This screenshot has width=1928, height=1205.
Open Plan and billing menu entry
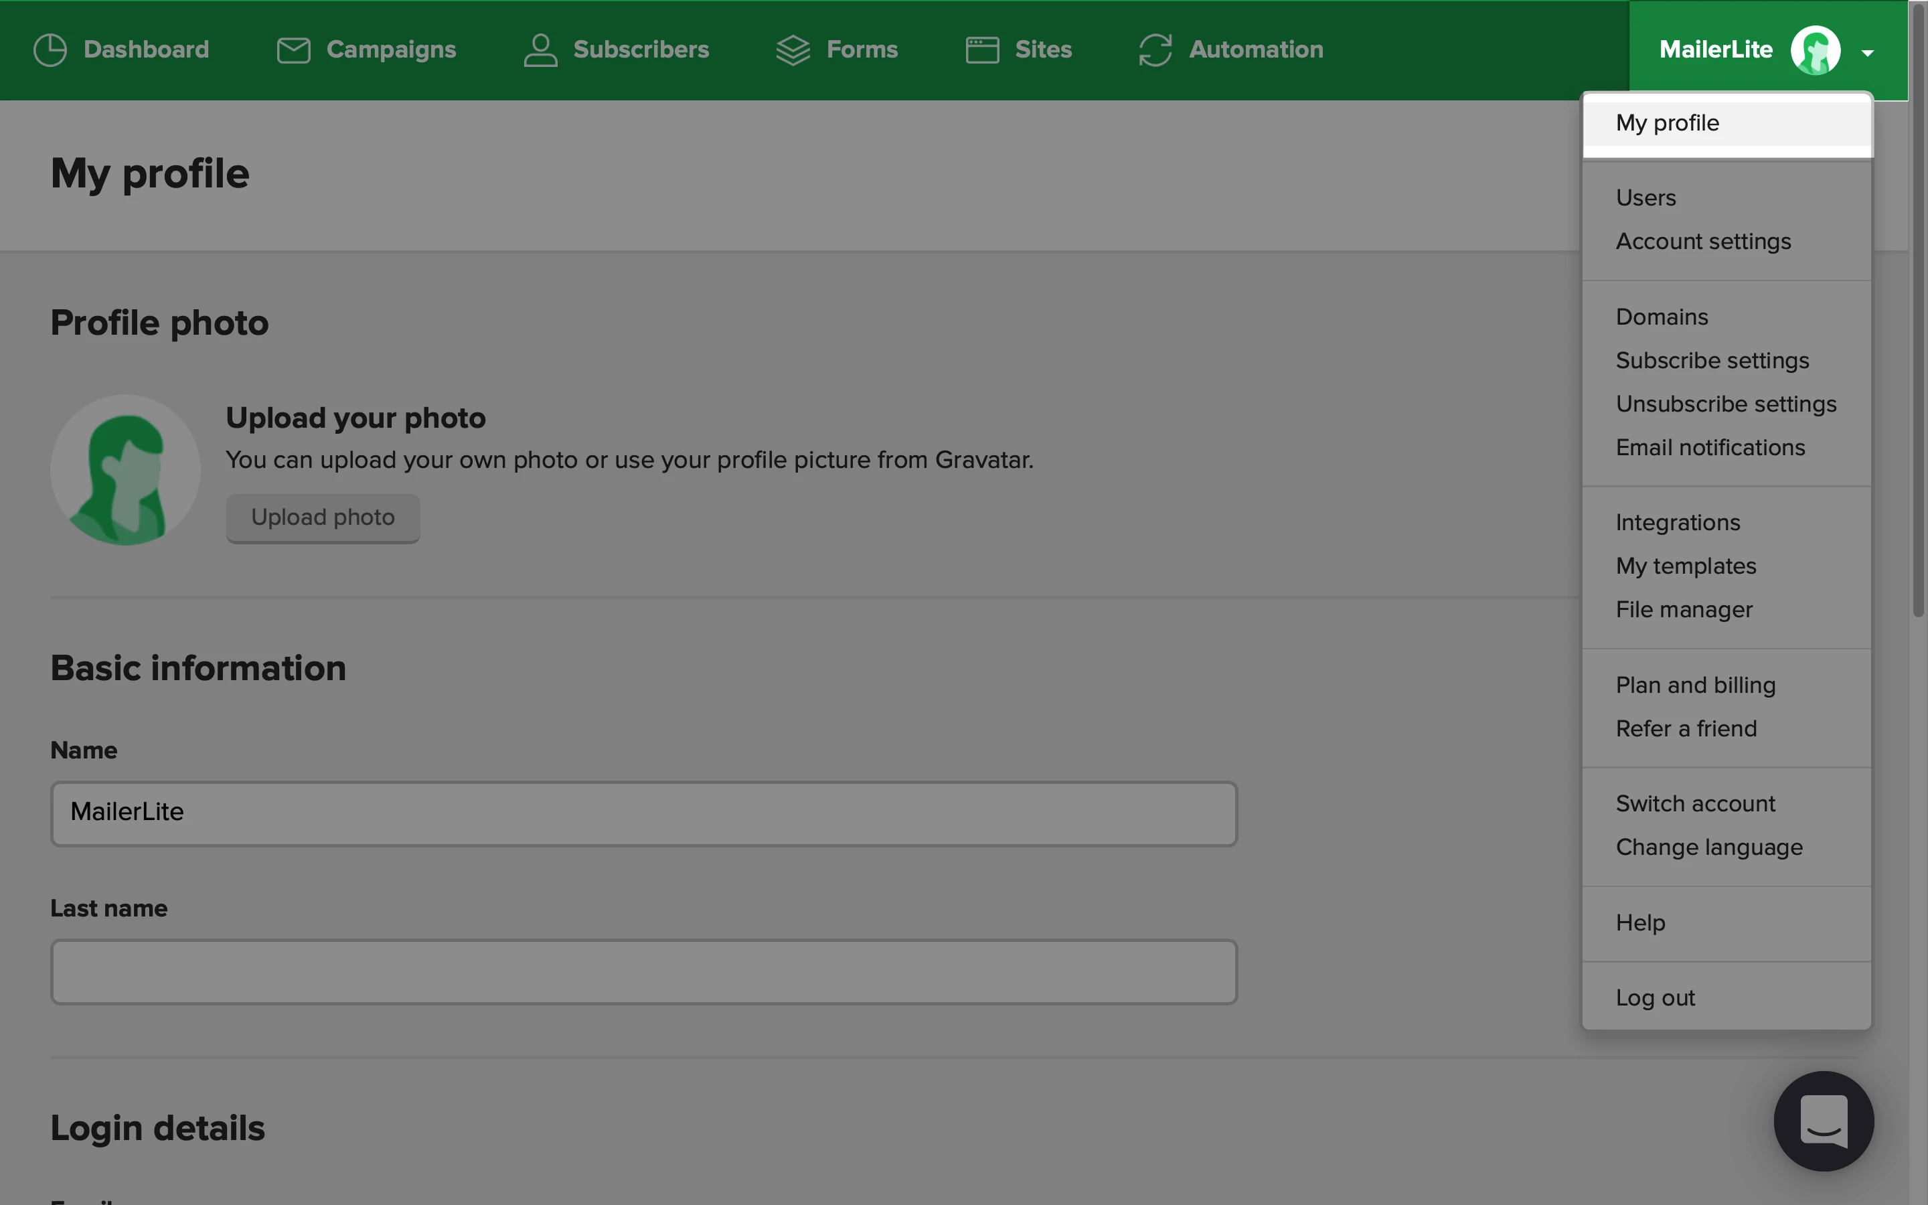1694,686
